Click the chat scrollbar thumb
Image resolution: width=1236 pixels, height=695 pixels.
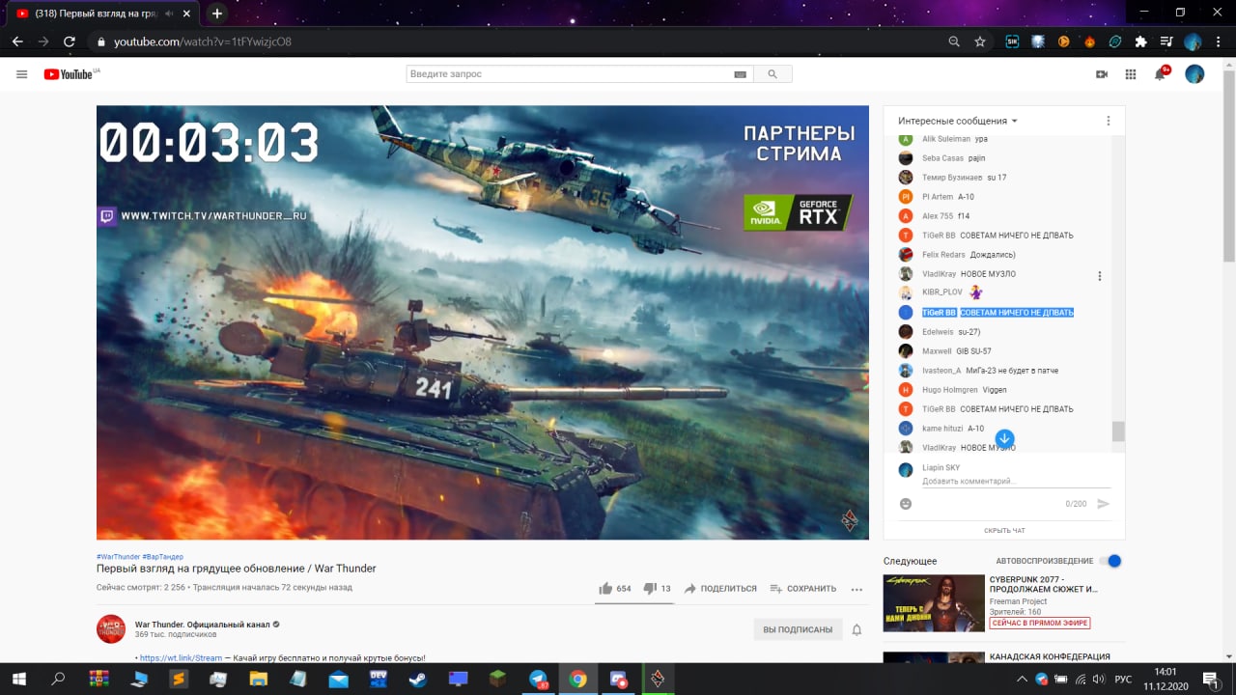(1118, 431)
